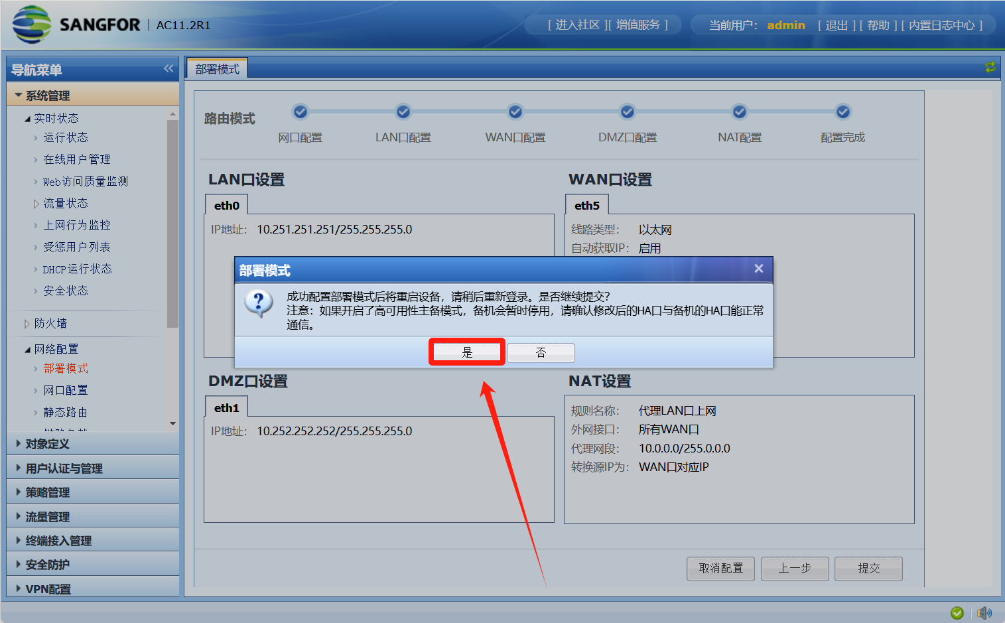Expand the 对象定义 menu section

pos(48,444)
